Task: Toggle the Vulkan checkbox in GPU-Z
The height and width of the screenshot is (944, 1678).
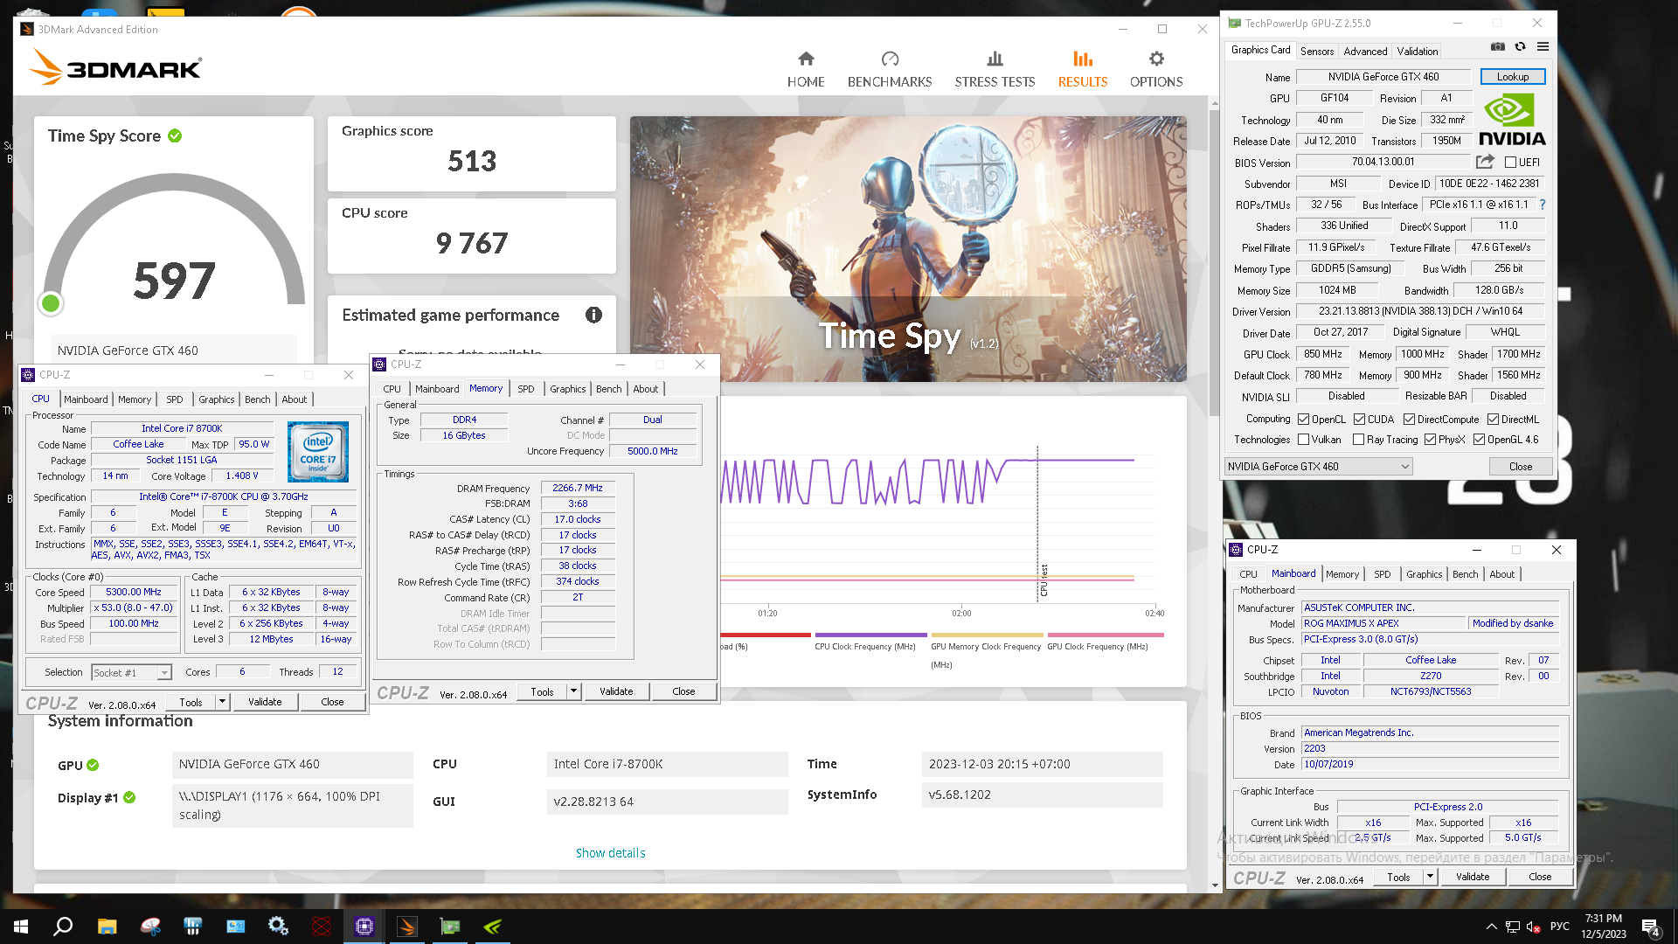Action: click(1304, 440)
